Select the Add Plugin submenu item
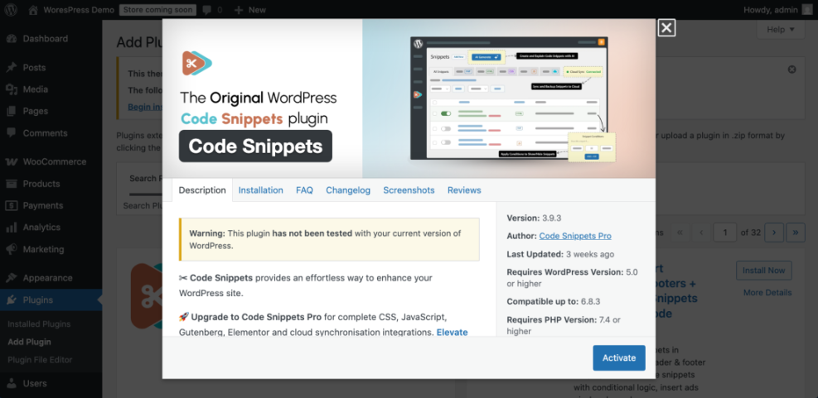This screenshot has height=398, width=818. tap(29, 343)
